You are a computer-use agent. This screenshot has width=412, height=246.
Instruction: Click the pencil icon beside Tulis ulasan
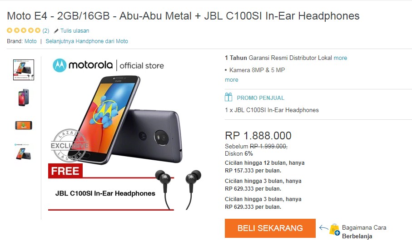(x=56, y=31)
